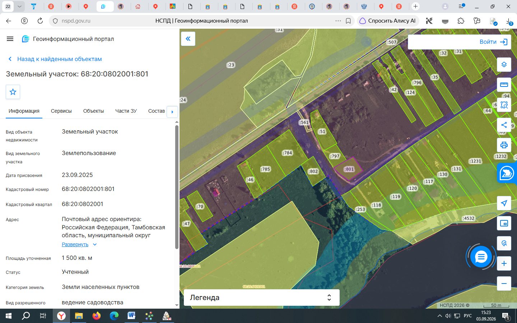Select parcel label :797 on the map
The width and height of the screenshot is (517, 323).
pyautogui.click(x=335, y=156)
